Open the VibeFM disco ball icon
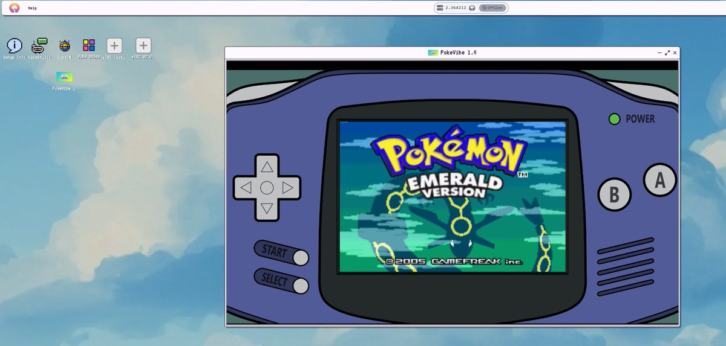This screenshot has height=346, width=726. pyautogui.click(x=64, y=45)
